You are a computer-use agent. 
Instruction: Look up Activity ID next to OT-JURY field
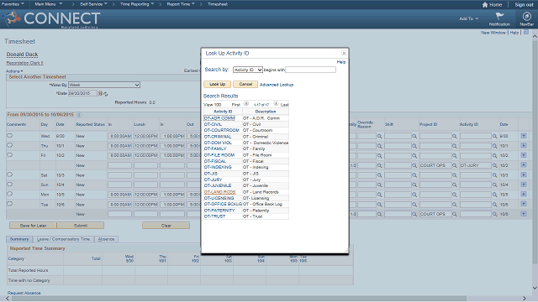(495, 165)
